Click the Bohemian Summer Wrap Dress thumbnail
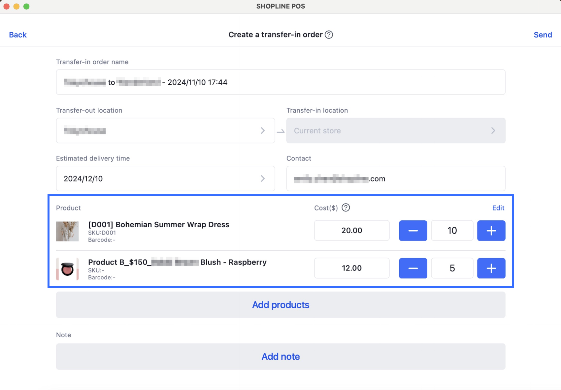This screenshot has height=390, width=561. tap(67, 231)
